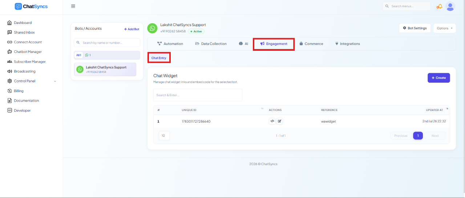This screenshot has height=198, width=465.
Task: Open Broadcasting section
Action: point(25,71)
